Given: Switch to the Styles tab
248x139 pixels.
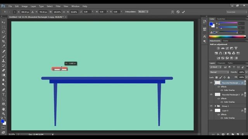Looking at the screenshot, I should (226, 41).
